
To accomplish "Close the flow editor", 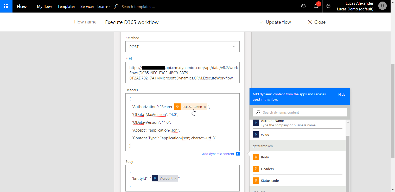I will click(x=317, y=22).
